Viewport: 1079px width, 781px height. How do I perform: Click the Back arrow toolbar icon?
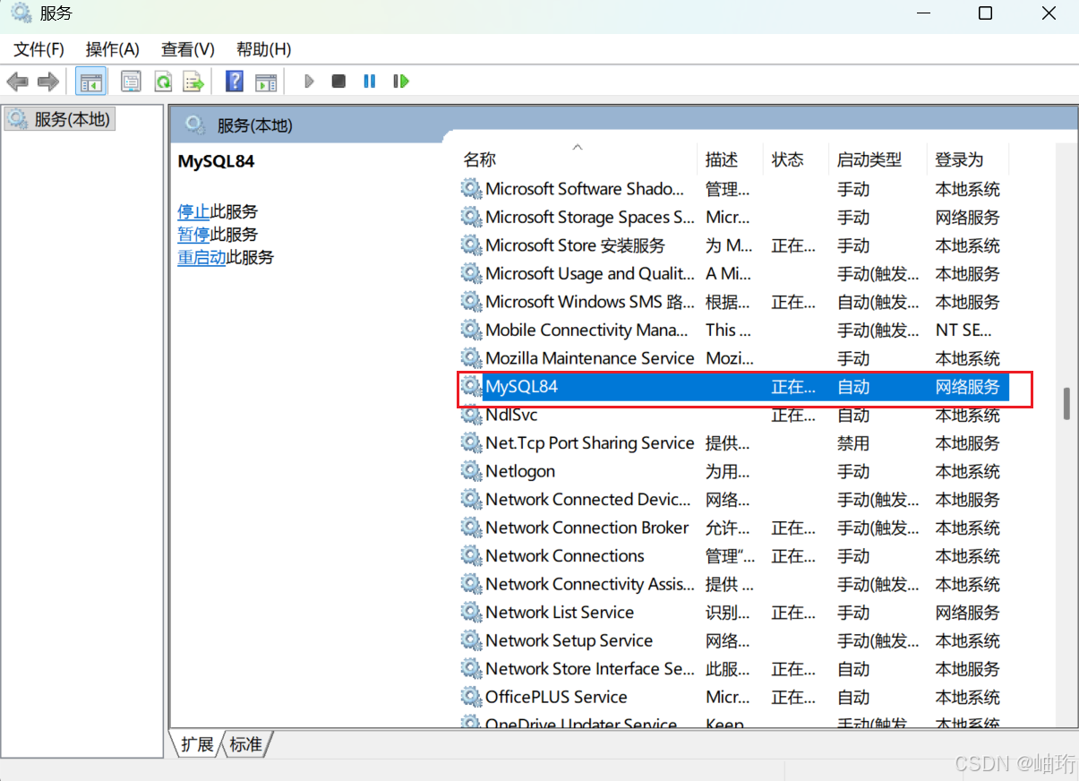tap(17, 82)
